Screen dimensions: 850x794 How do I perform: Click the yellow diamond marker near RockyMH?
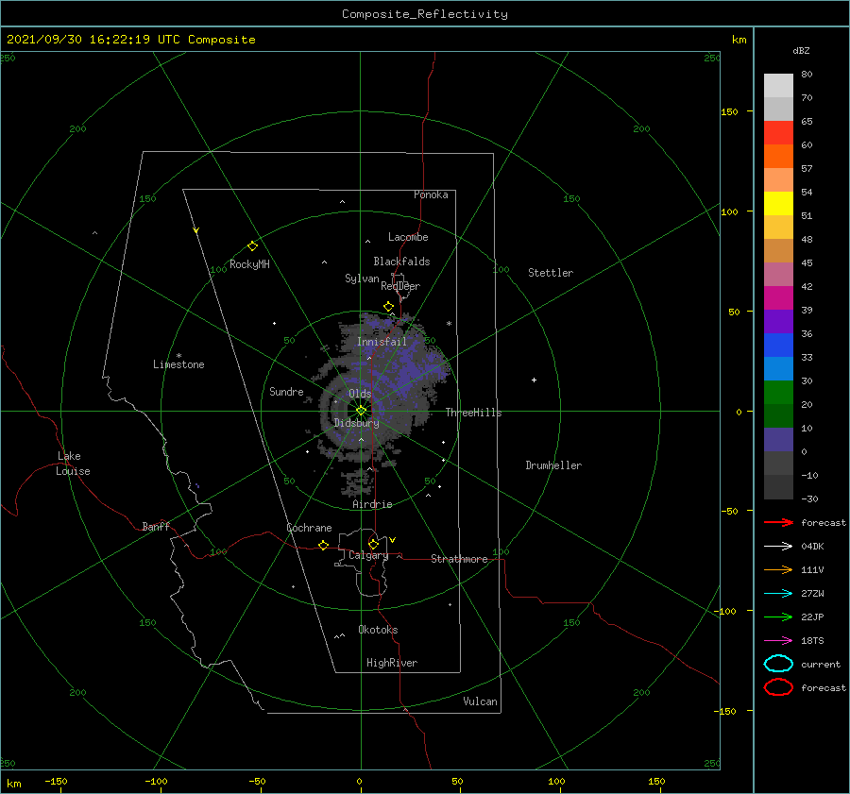[x=252, y=246]
